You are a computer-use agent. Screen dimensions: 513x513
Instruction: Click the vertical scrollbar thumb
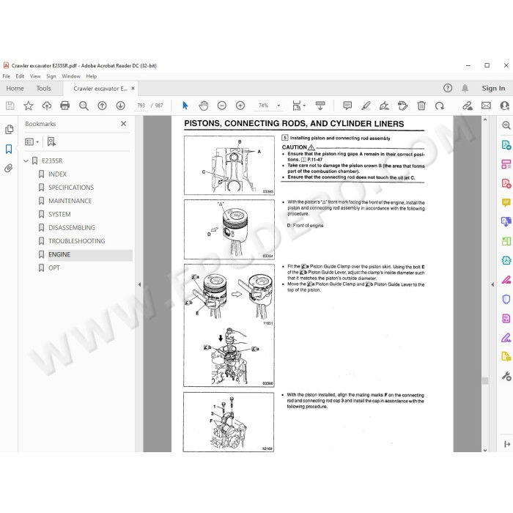click(x=485, y=380)
